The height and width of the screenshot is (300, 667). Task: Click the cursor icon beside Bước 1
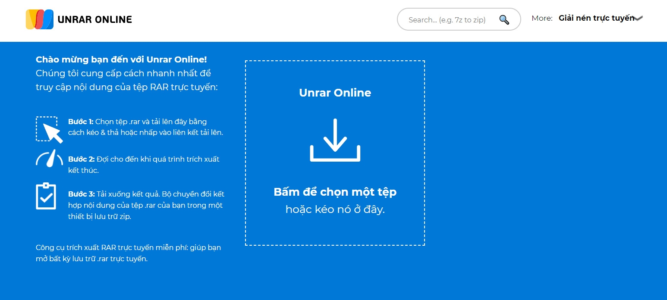(x=49, y=129)
